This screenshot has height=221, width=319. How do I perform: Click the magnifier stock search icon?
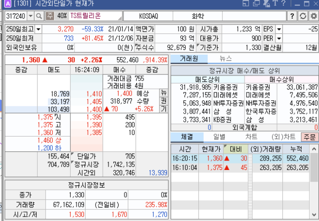tap(39, 16)
